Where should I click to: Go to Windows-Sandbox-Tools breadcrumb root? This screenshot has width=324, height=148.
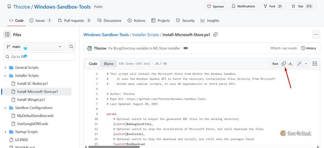(x=106, y=35)
